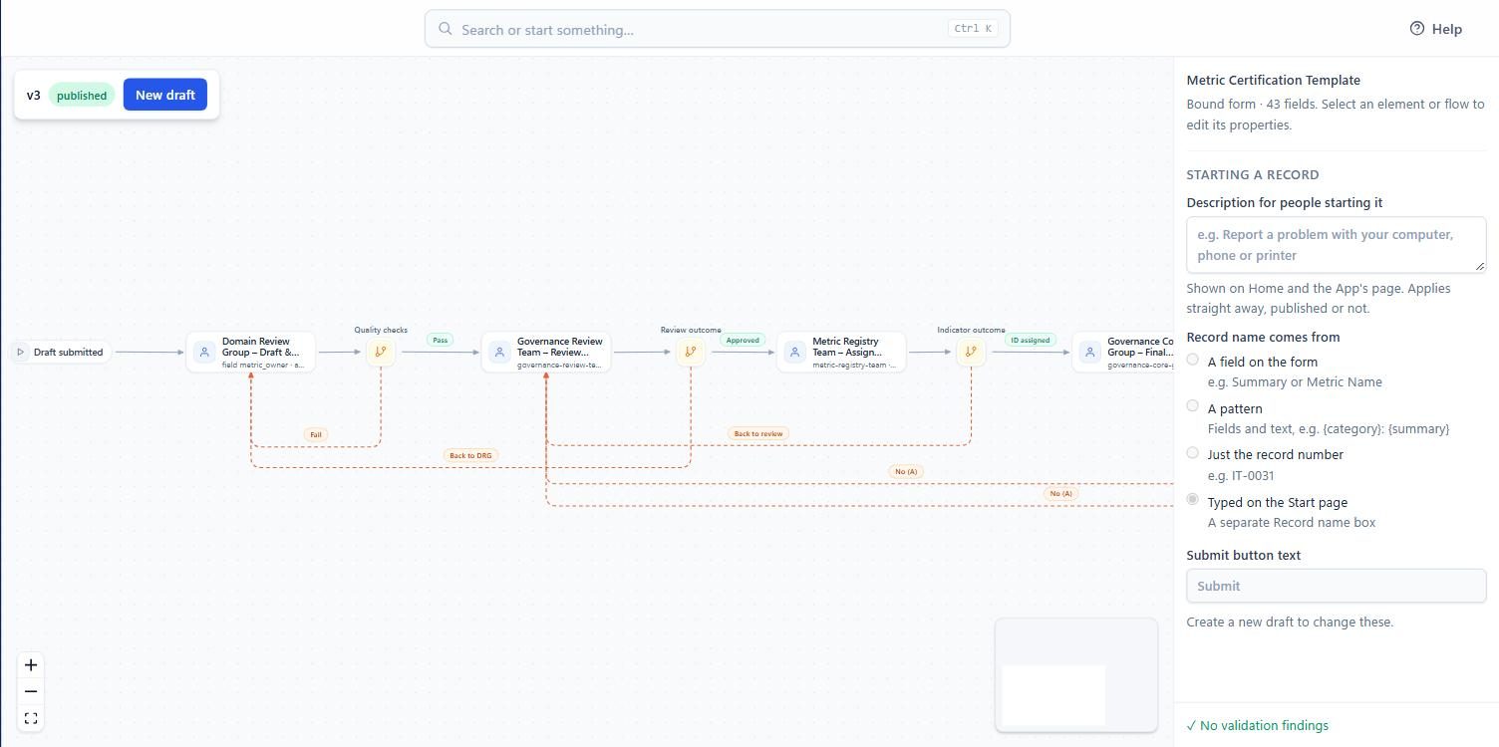Click the Governance Review Team user icon
1499x747 pixels.
click(499, 352)
